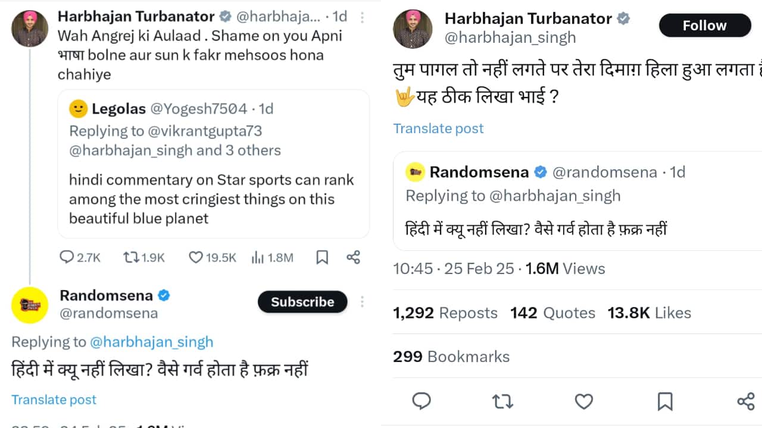Open more options on top-left tweet

[362, 16]
